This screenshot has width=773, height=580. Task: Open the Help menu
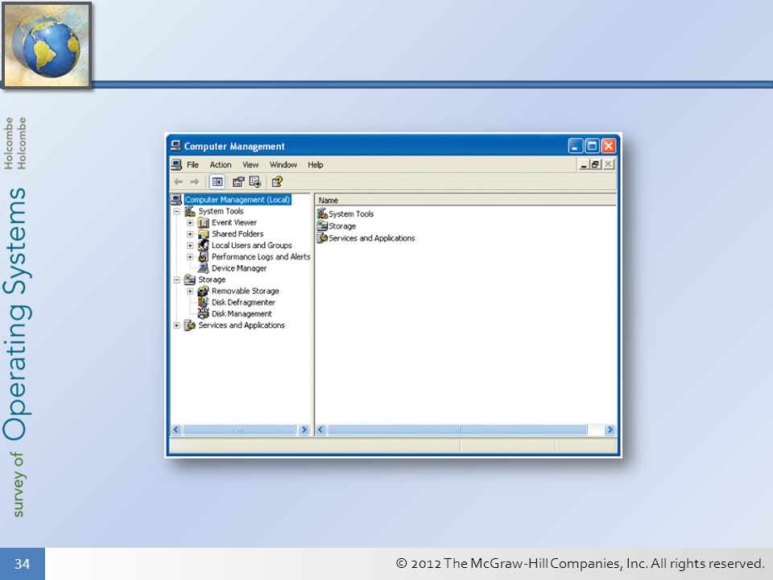point(316,164)
